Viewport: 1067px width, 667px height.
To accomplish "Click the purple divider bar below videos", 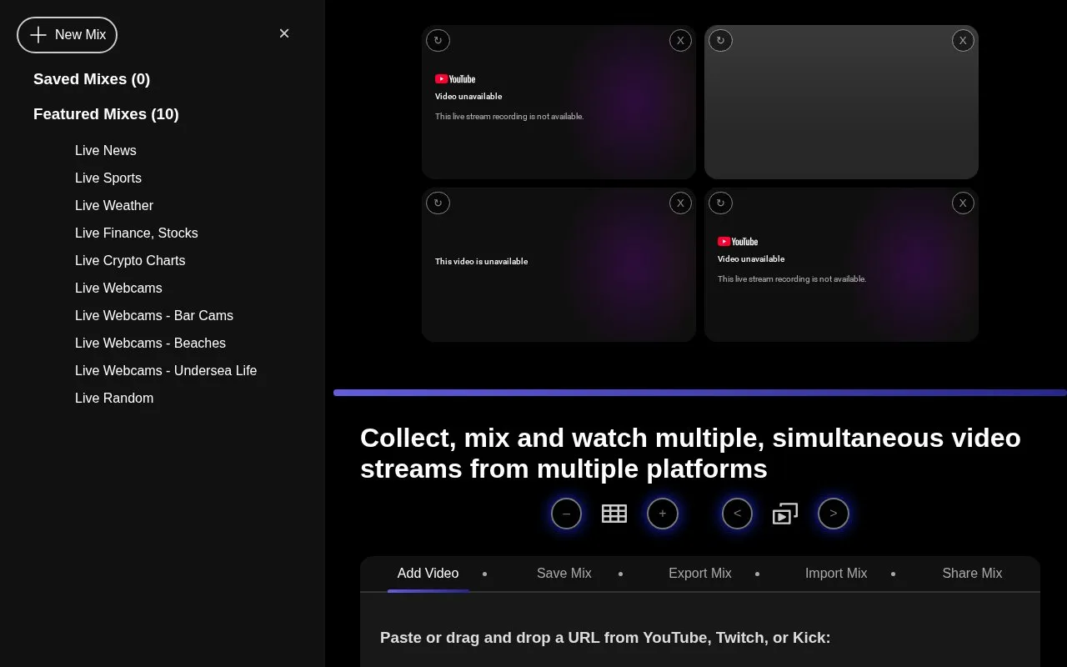I will click(x=700, y=393).
